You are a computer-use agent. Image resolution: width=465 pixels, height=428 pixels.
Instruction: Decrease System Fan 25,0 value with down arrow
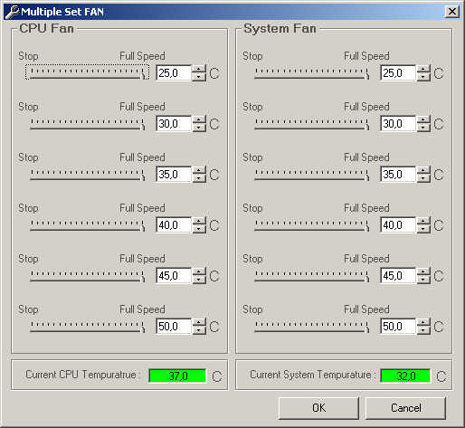coord(423,77)
